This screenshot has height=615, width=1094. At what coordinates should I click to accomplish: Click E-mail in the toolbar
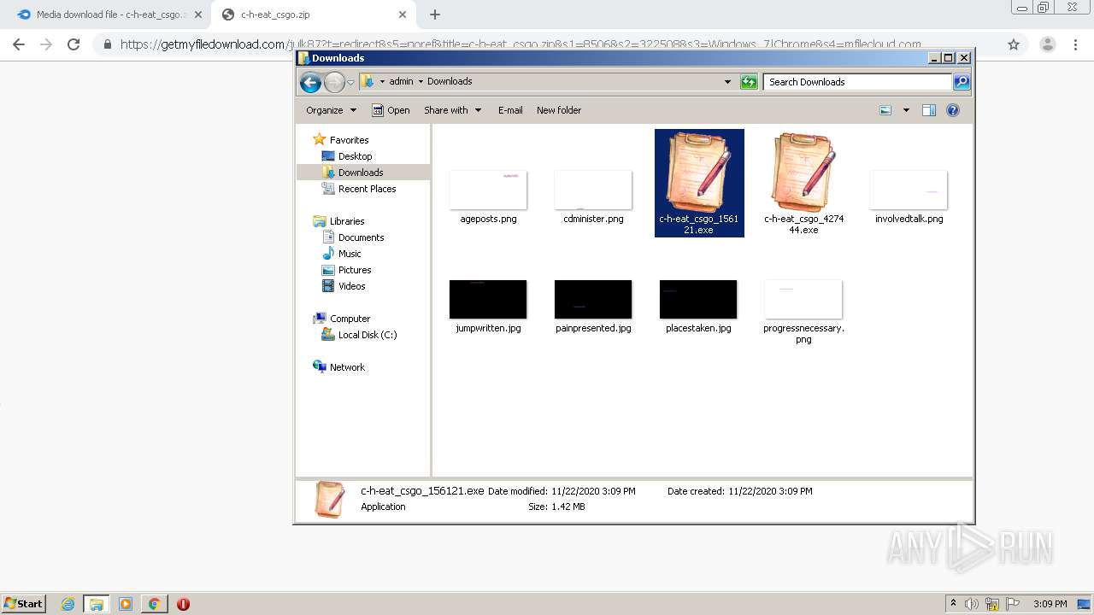pos(510,110)
